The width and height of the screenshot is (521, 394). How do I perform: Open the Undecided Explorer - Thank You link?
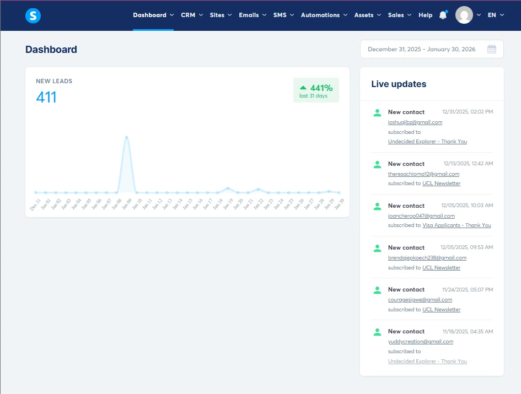pos(427,141)
